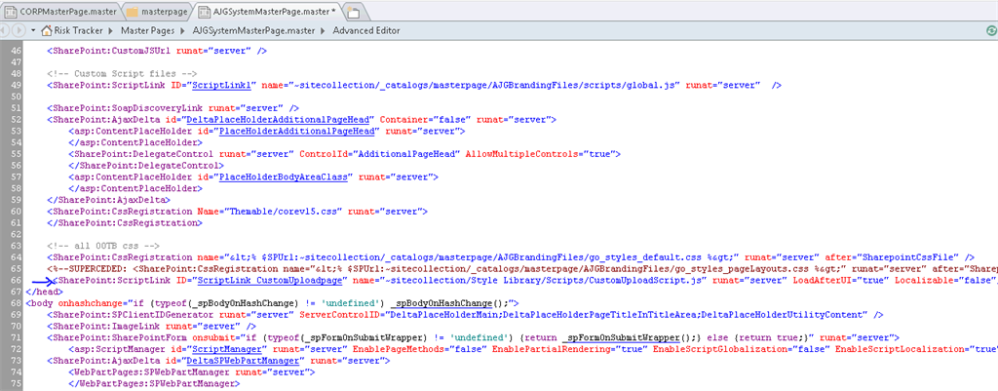Go forward with the navigation Forward arrow

(21, 30)
